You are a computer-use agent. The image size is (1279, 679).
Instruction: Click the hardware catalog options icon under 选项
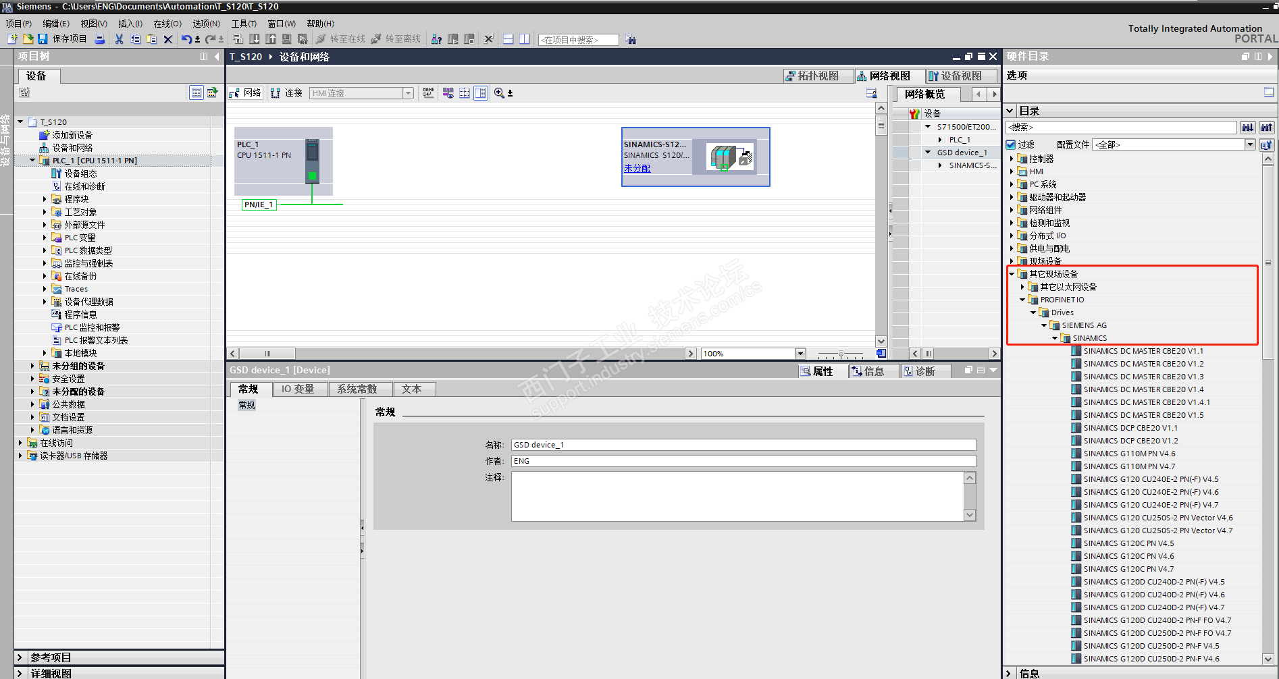pyautogui.click(x=1269, y=92)
